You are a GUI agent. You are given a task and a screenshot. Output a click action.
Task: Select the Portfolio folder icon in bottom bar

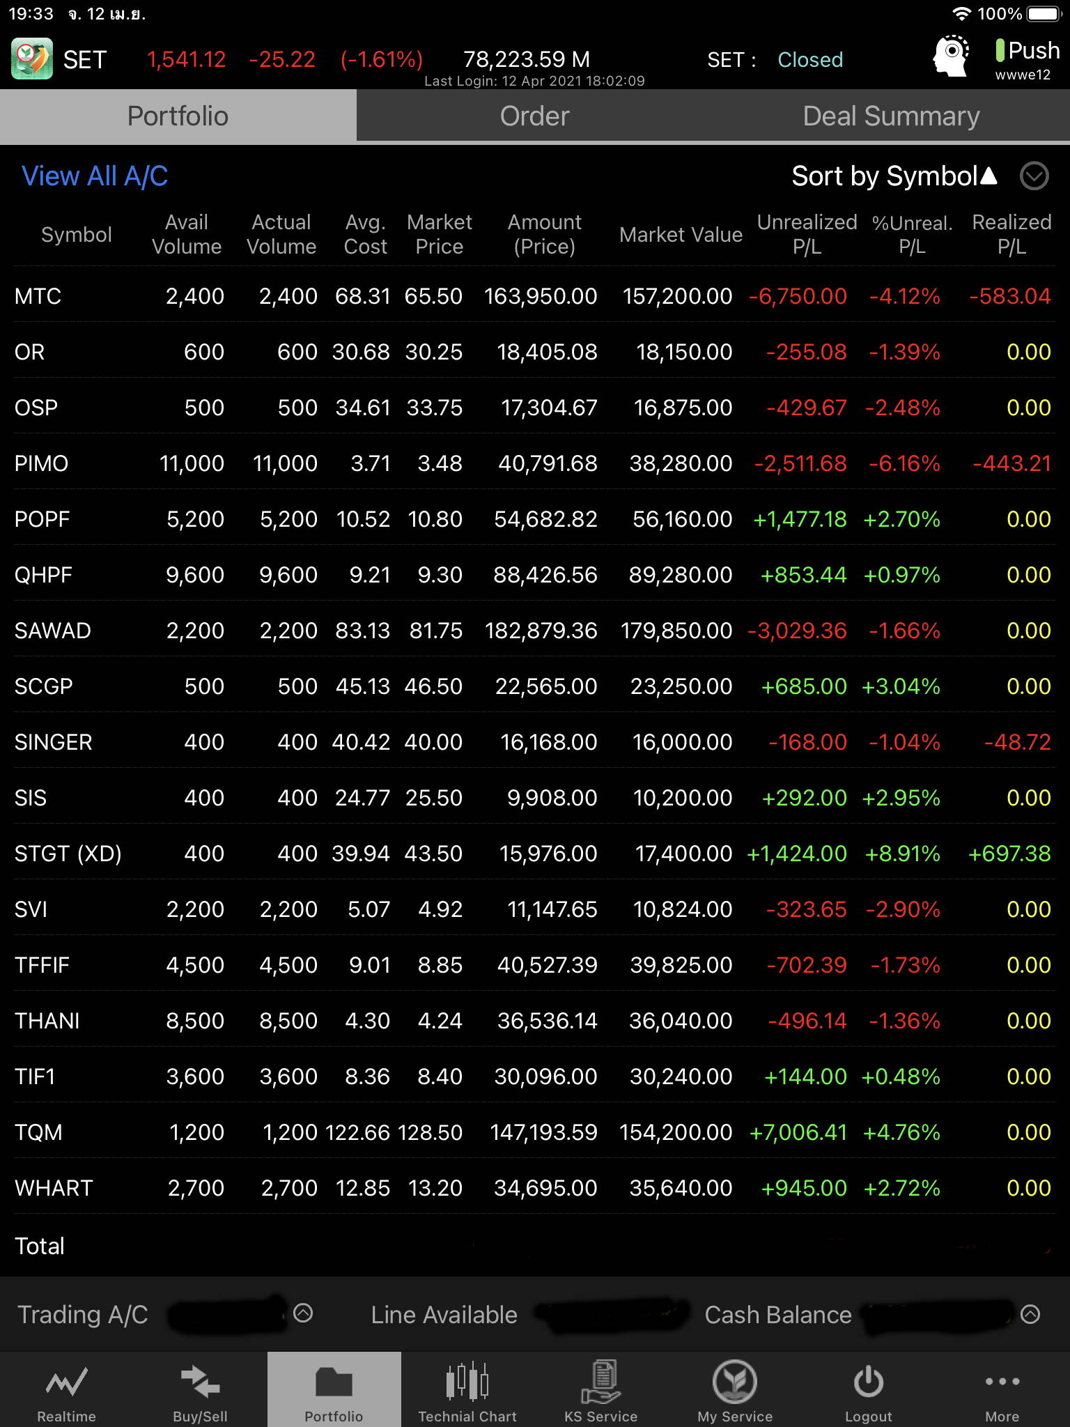(334, 1382)
